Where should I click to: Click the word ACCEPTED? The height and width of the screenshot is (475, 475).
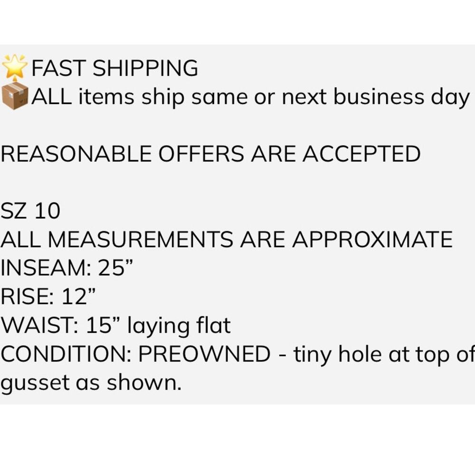[x=361, y=154]
